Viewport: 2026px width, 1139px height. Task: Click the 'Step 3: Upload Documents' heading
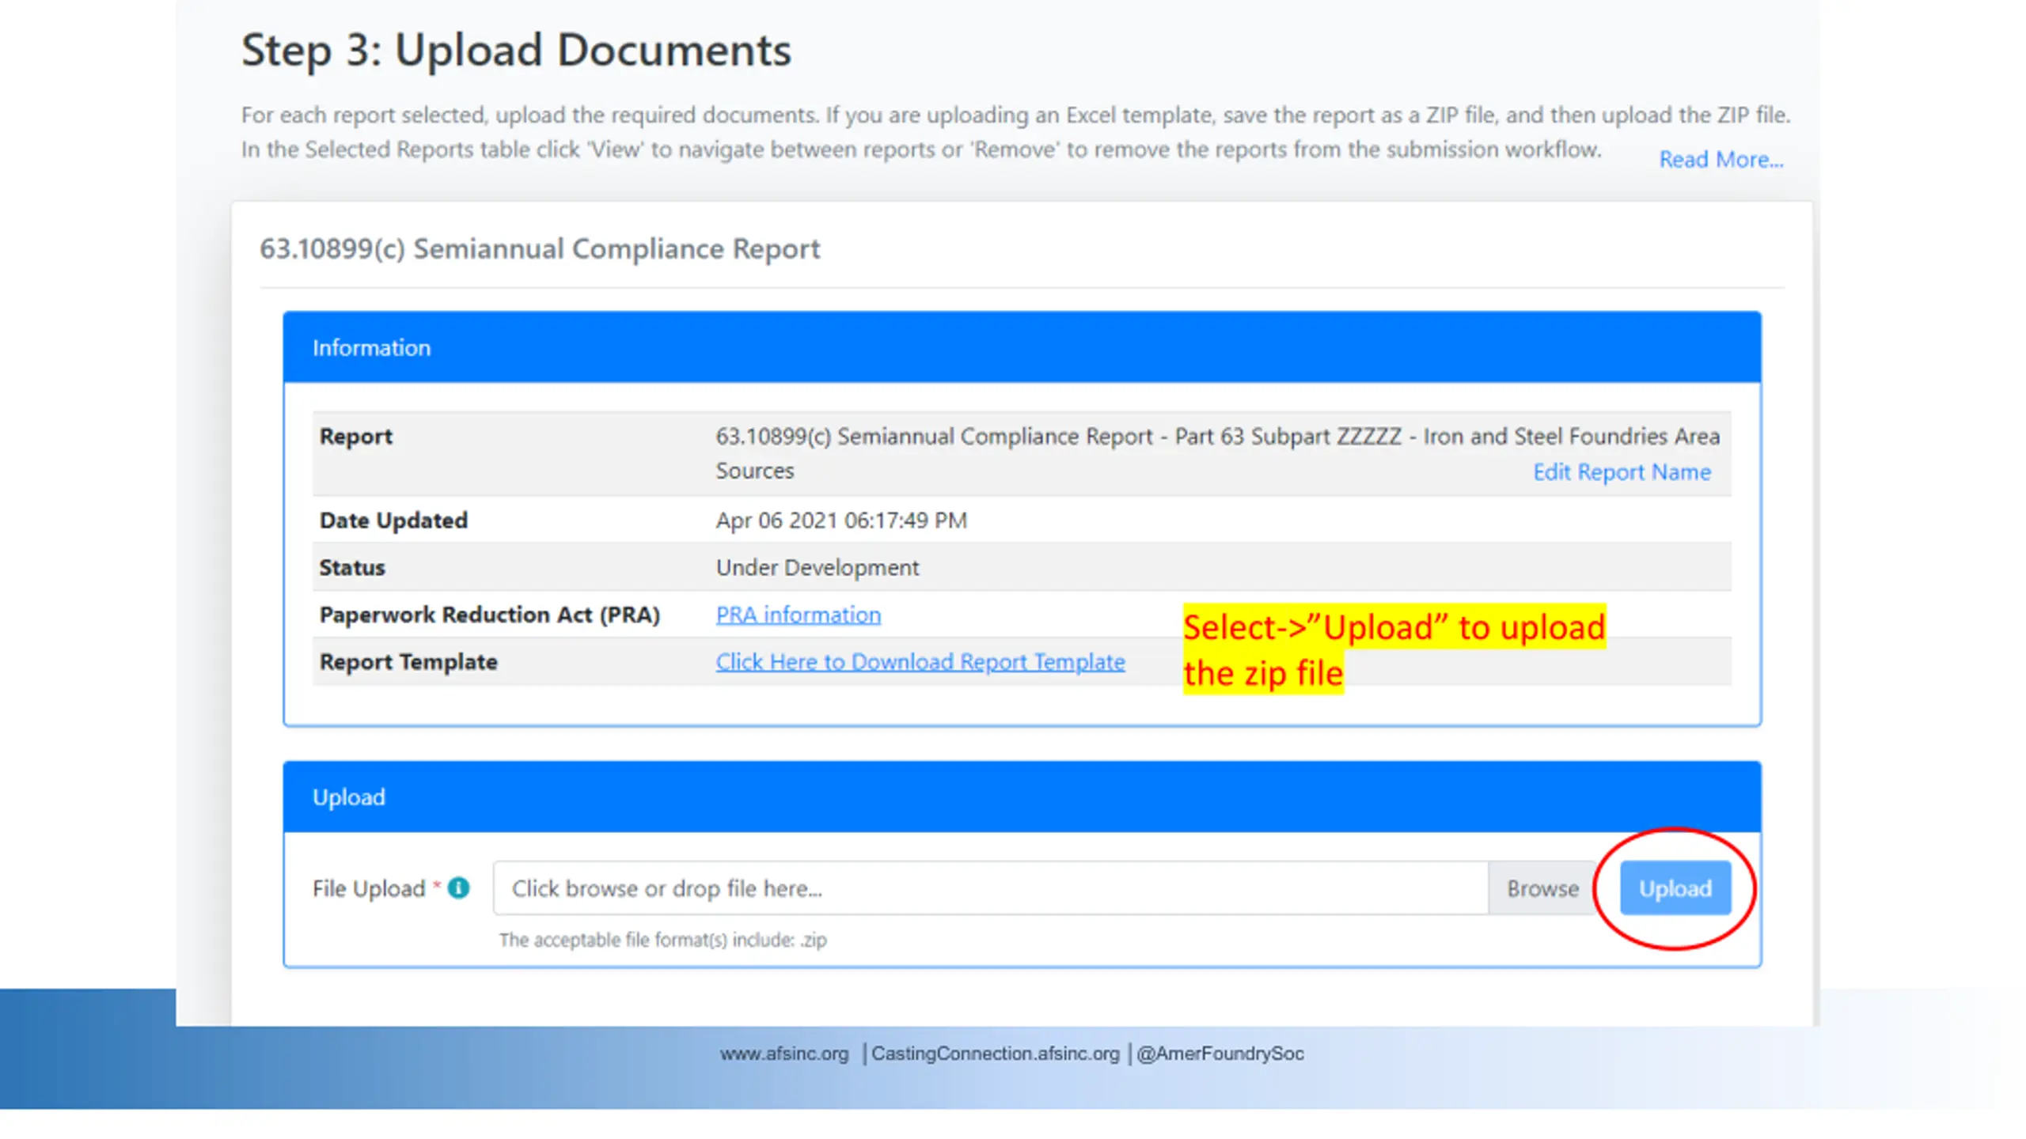(x=516, y=50)
